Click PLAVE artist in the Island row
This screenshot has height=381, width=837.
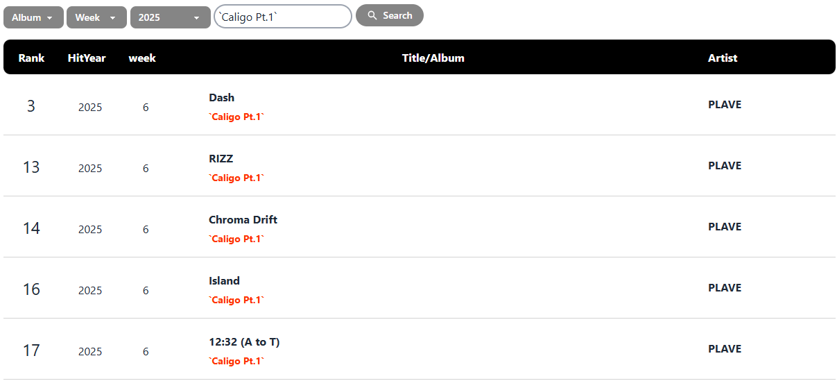(725, 288)
